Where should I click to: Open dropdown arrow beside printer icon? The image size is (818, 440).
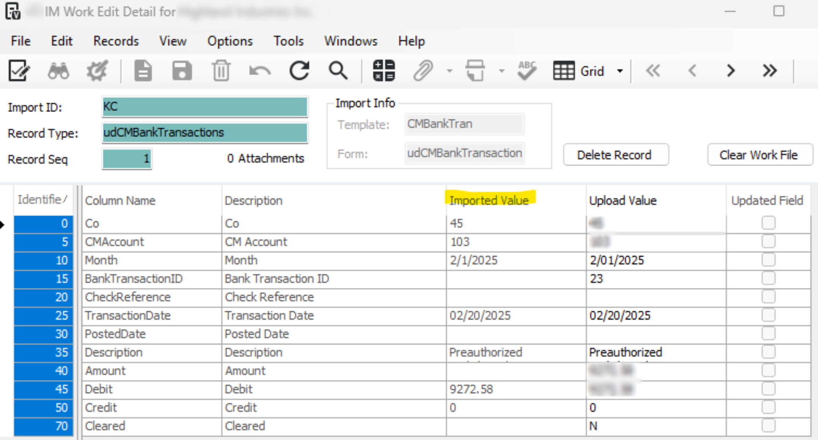(x=502, y=71)
